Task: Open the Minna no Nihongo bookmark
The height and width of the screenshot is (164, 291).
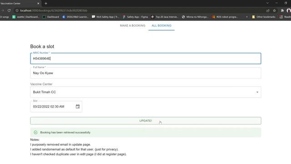Action: pyautogui.click(x=195, y=17)
